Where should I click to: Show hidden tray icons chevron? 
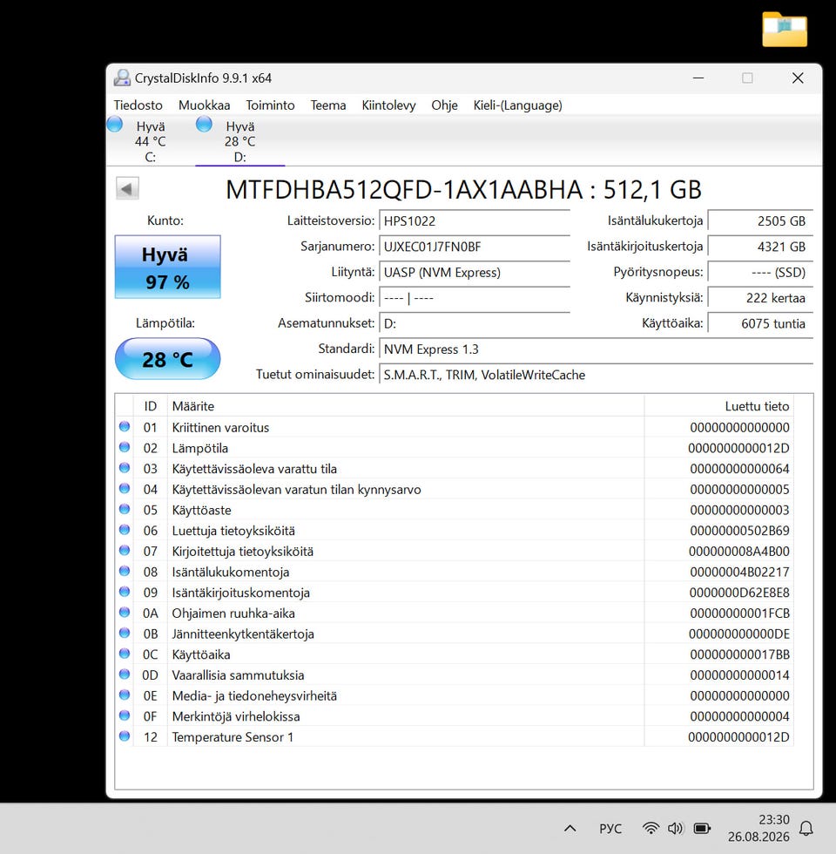point(570,829)
